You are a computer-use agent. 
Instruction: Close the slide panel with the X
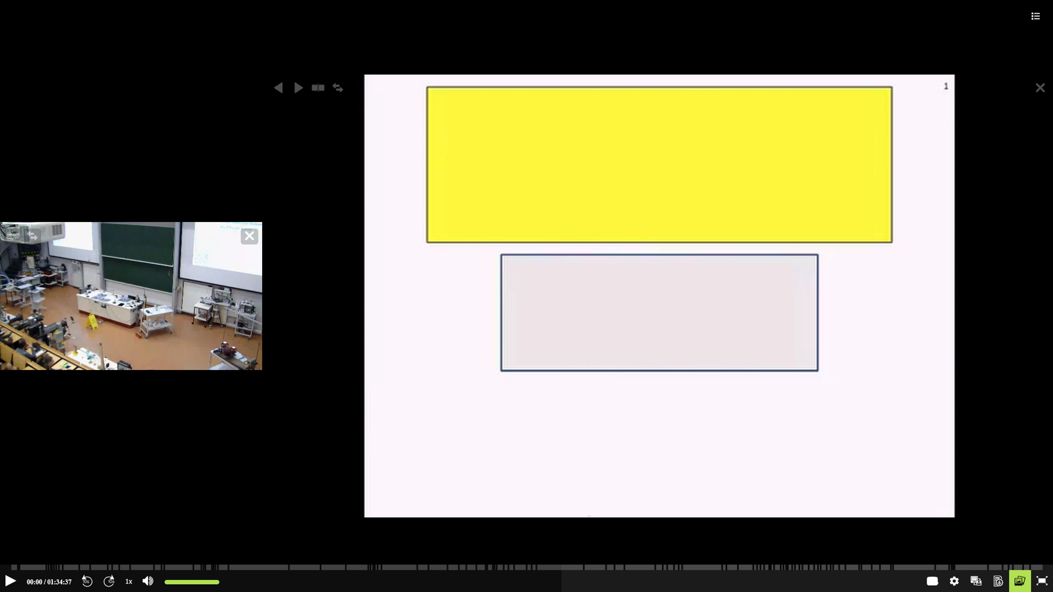tap(1040, 88)
